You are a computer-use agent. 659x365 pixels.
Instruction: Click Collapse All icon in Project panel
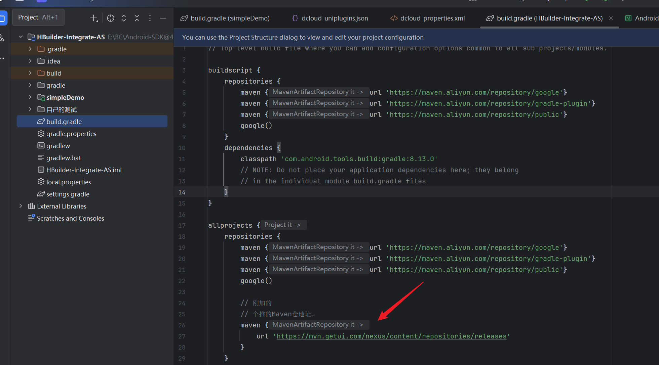point(137,18)
